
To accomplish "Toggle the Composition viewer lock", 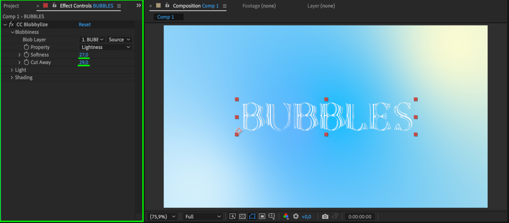I will [167, 5].
